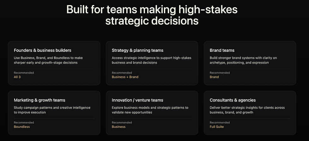The height and width of the screenshot is (141, 309).
Task: Click the Brand teams card title
Action: coord(222,50)
